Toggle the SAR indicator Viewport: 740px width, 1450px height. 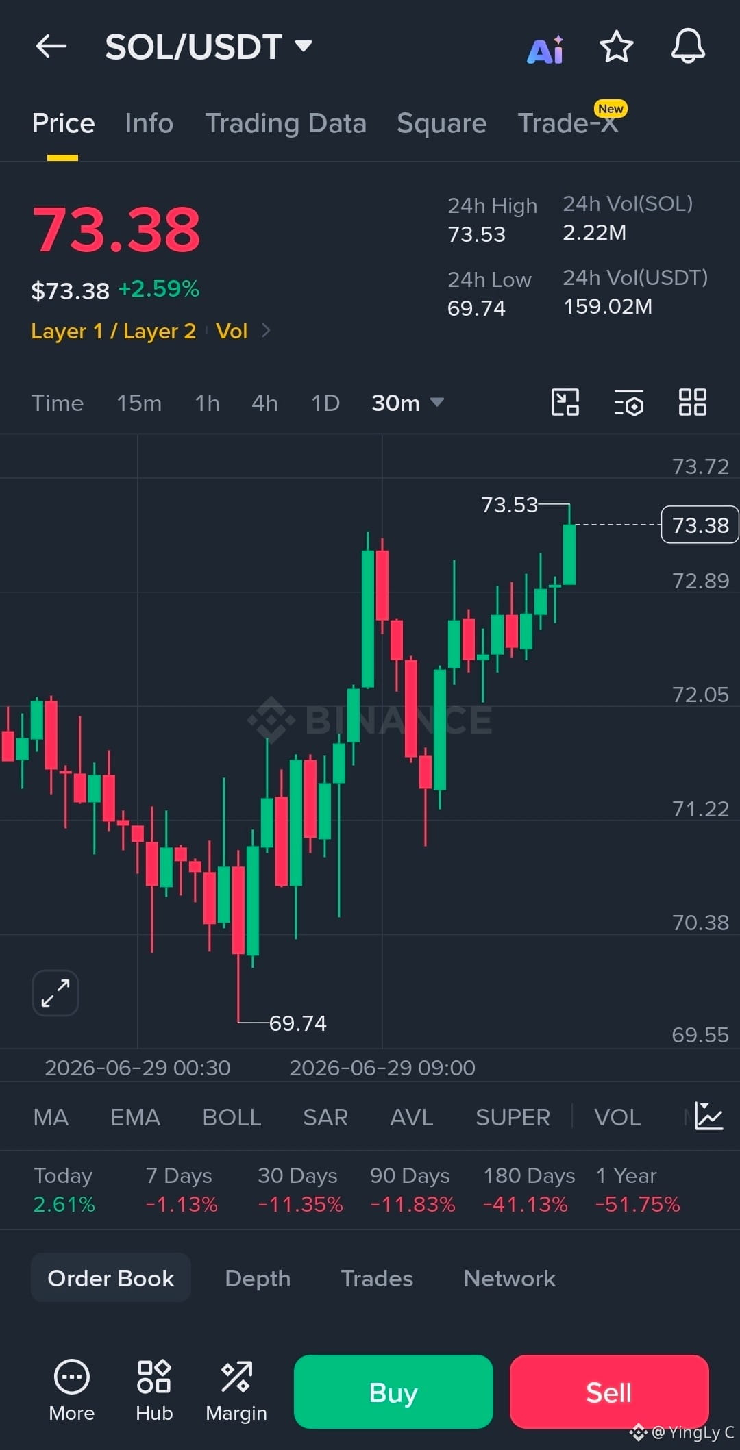pos(325,1117)
